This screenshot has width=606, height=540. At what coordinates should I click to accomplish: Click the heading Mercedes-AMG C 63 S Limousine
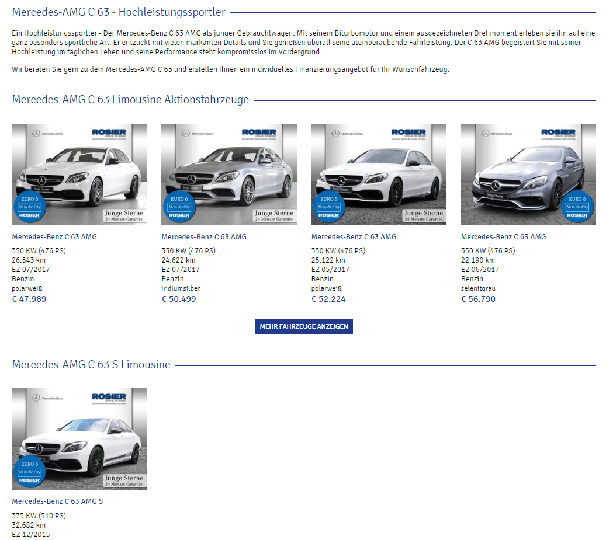click(x=91, y=365)
